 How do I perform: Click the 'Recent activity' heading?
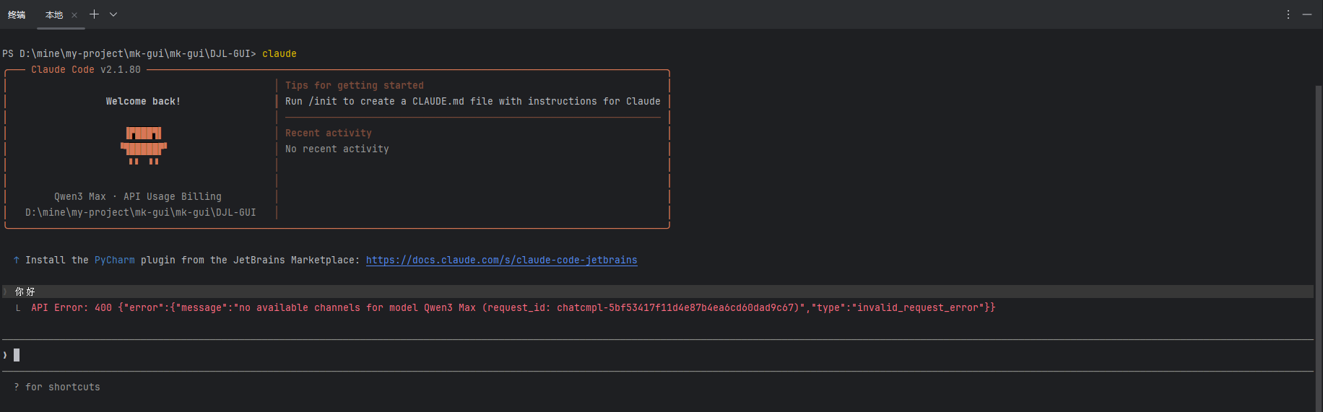[x=329, y=133]
